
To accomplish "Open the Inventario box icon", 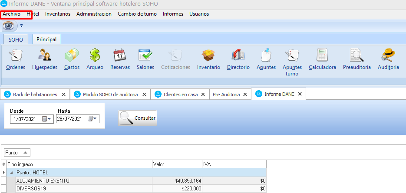I will pyautogui.click(x=208, y=56).
